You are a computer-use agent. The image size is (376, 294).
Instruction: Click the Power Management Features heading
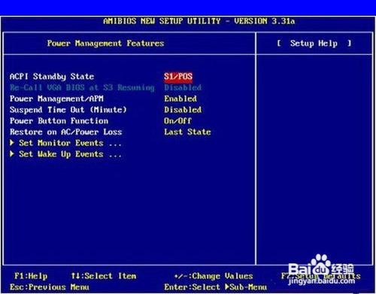pyautogui.click(x=105, y=44)
